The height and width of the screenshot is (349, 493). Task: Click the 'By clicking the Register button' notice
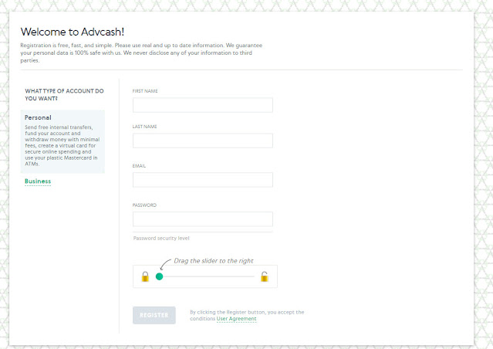pos(247,315)
